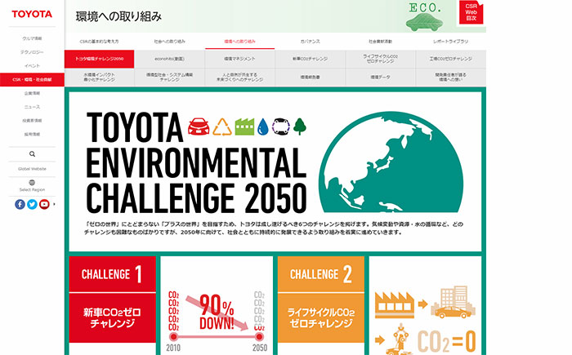Image resolution: width=572 pixels, height=355 pixels.
Task: Click the green globe illustration
Action: 391,162
